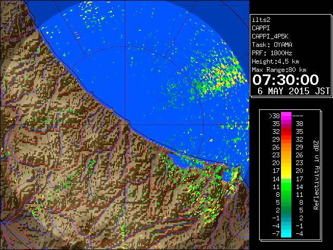Pick the yellow 17–20 dBZ swatch

tap(286, 171)
